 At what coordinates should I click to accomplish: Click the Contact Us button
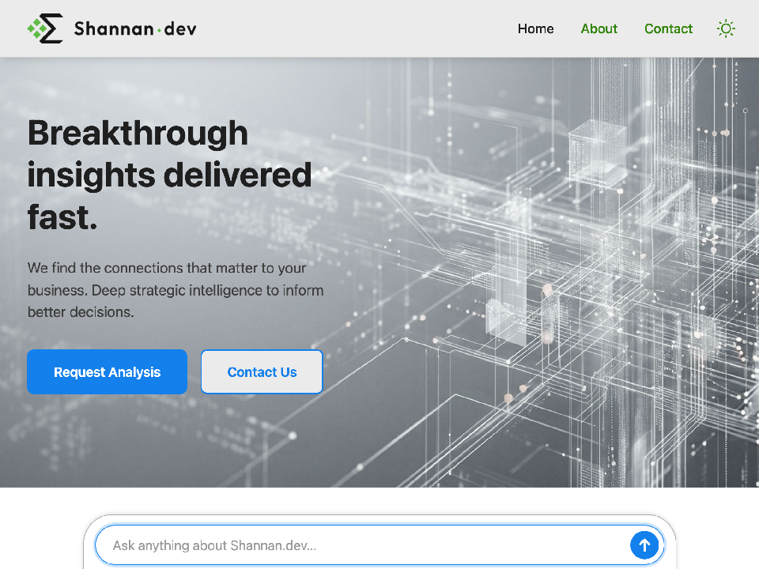coord(262,371)
